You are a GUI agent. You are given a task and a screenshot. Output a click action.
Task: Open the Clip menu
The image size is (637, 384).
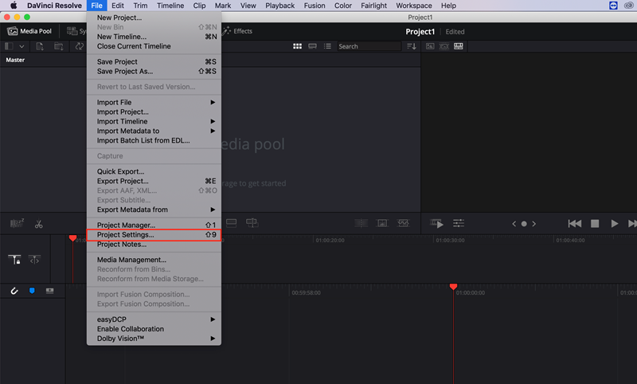tap(199, 6)
